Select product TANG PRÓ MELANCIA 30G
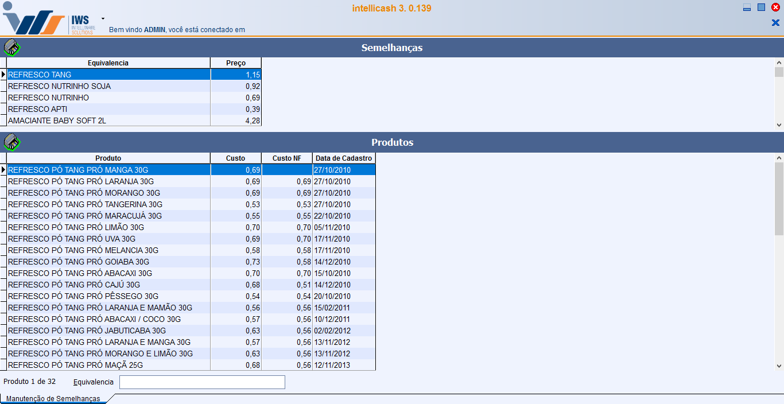The width and height of the screenshot is (784, 404). (191, 250)
